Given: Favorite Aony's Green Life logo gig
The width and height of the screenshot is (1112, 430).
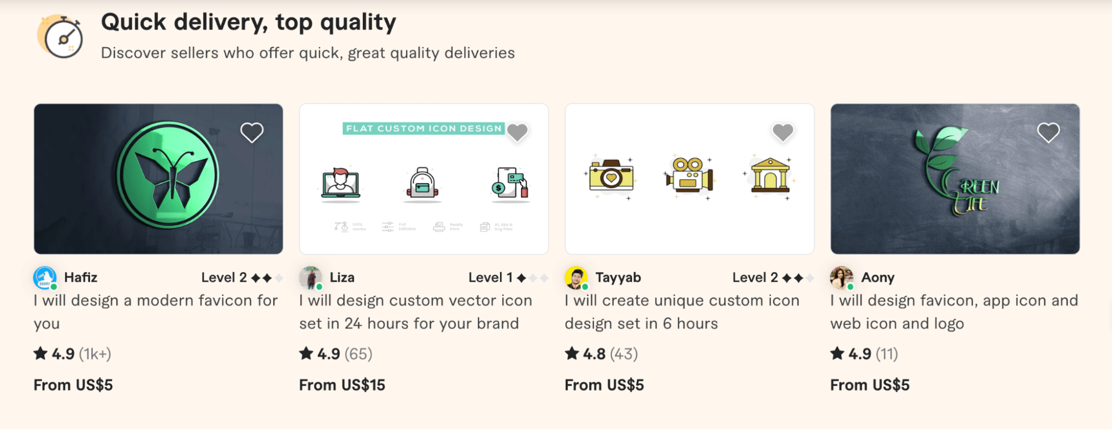Looking at the screenshot, I should 1048,133.
